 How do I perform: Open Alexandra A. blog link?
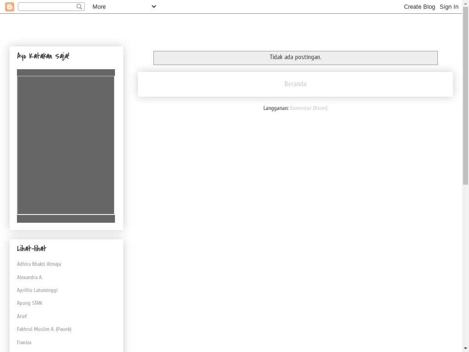(x=30, y=277)
